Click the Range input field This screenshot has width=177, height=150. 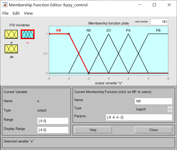pyautogui.click(x=53, y=121)
